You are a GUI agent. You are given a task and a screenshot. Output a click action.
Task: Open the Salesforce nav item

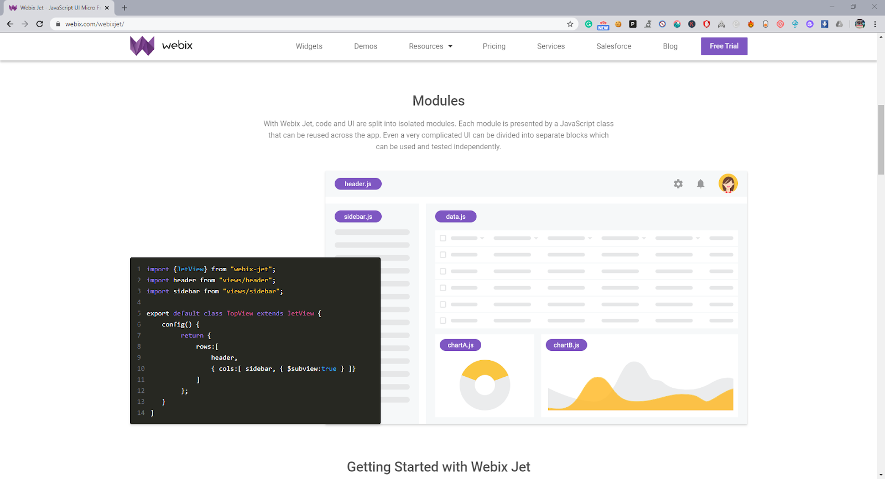click(614, 46)
